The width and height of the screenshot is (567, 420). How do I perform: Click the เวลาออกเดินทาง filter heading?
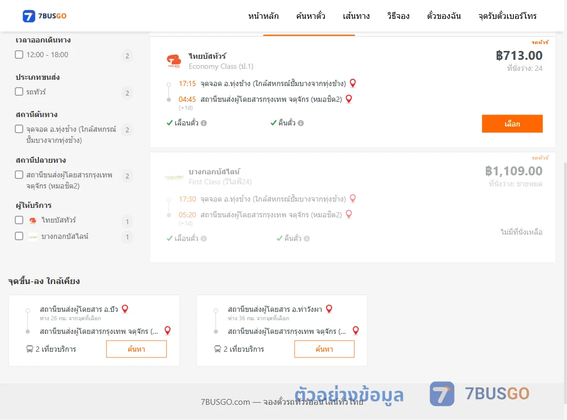pyautogui.click(x=43, y=40)
